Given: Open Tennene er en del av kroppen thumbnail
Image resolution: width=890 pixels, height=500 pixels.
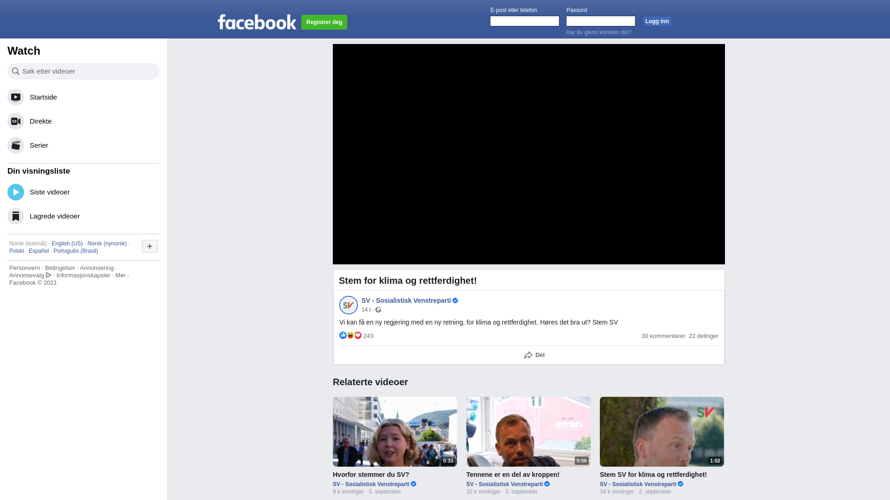Looking at the screenshot, I should pyautogui.click(x=528, y=431).
